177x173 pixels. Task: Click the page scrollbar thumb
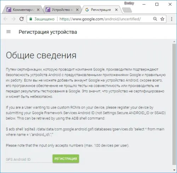pyautogui.click(x=174, y=104)
